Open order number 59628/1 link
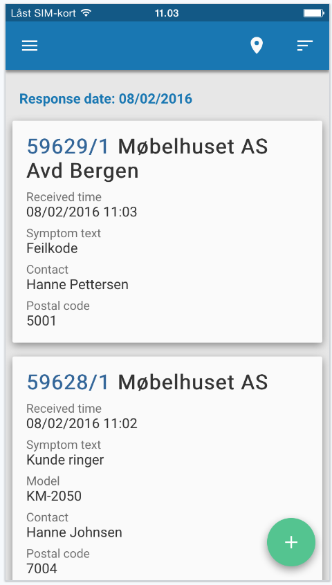 (68, 382)
